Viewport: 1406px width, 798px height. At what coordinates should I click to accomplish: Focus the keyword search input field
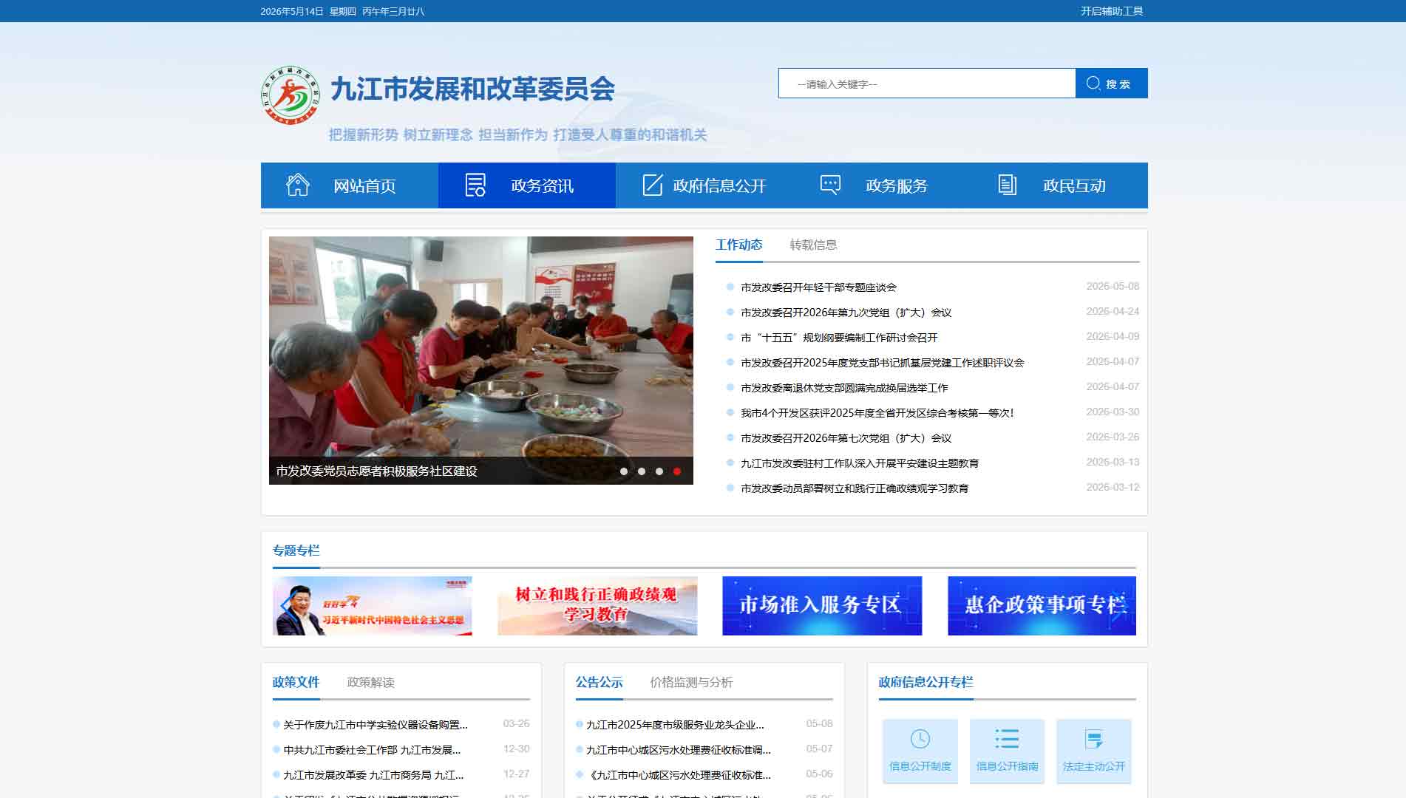pyautogui.click(x=927, y=83)
